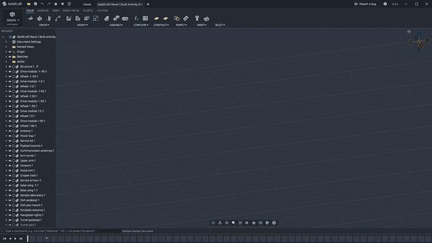432x243 pixels.
Task: Open the SELECT dropdown menu
Action: click(220, 25)
